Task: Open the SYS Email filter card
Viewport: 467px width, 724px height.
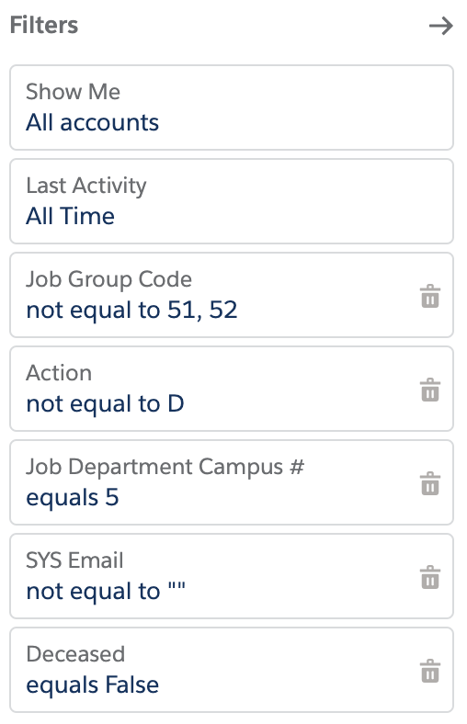Action: (232, 576)
